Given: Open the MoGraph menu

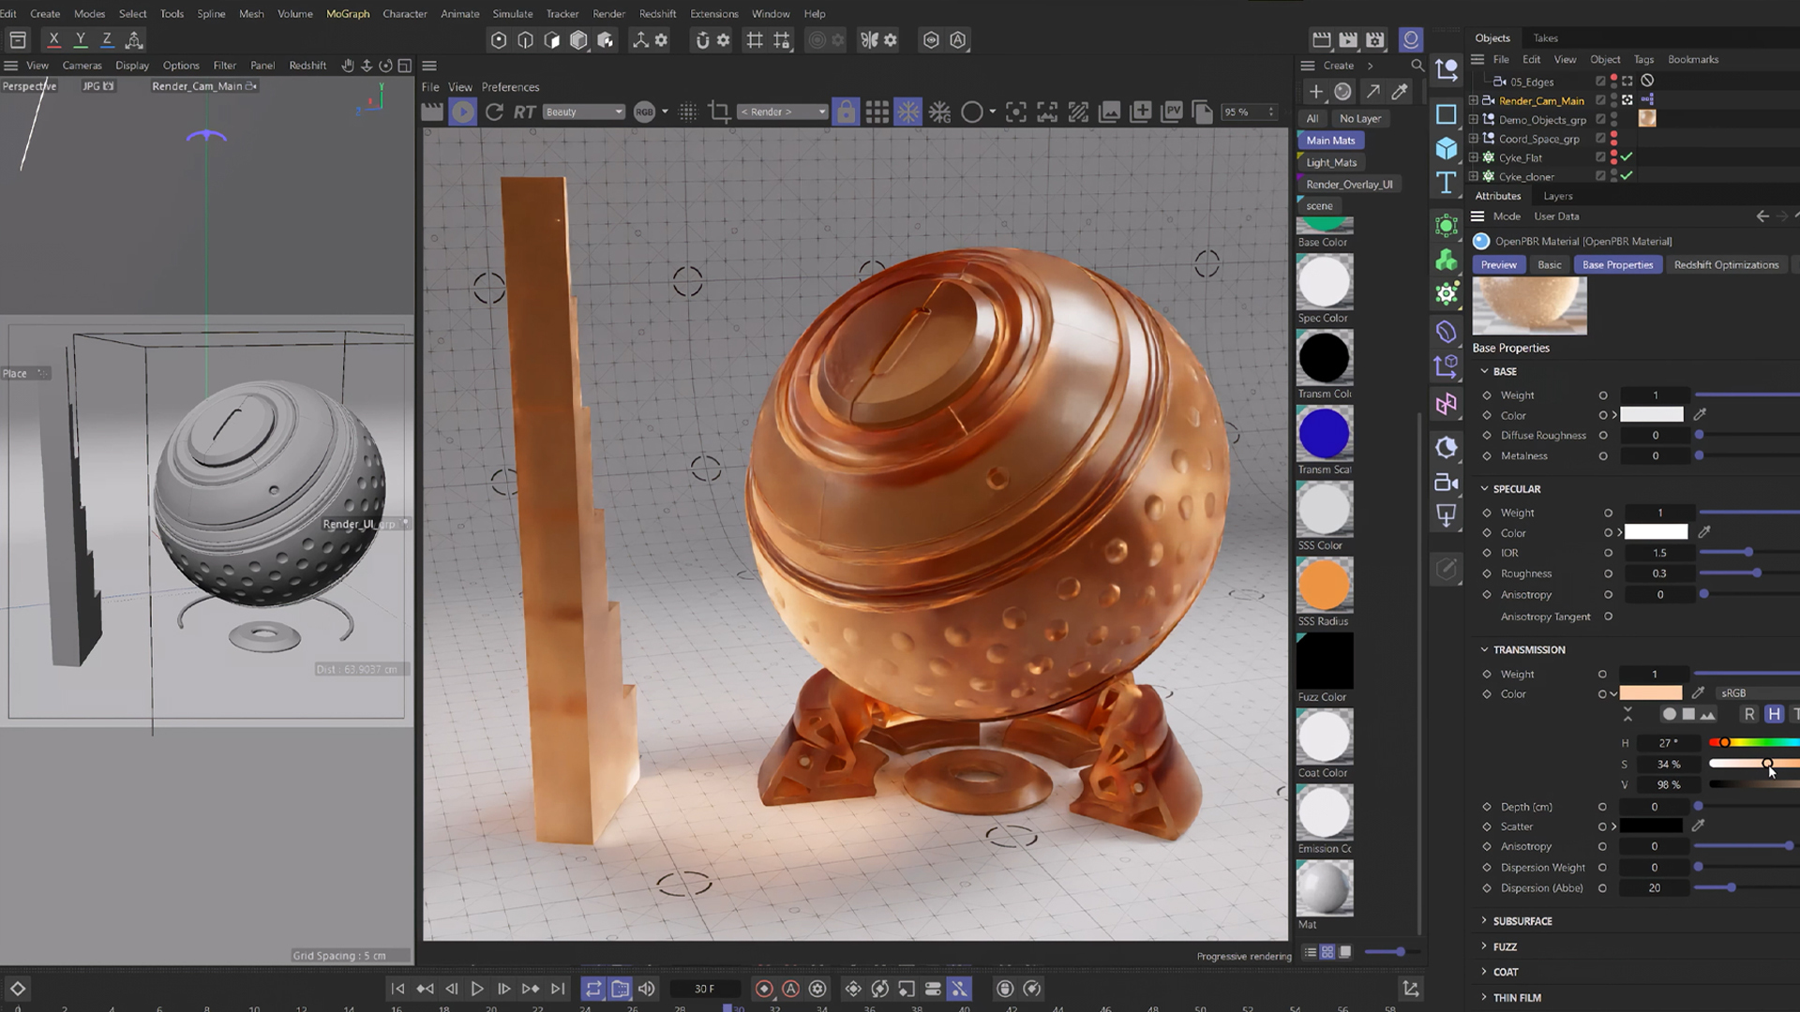Looking at the screenshot, I should point(347,13).
